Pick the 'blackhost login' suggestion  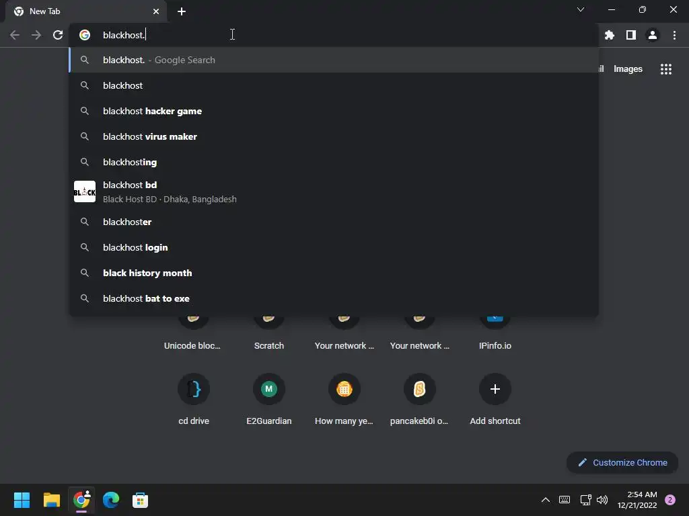(334, 247)
